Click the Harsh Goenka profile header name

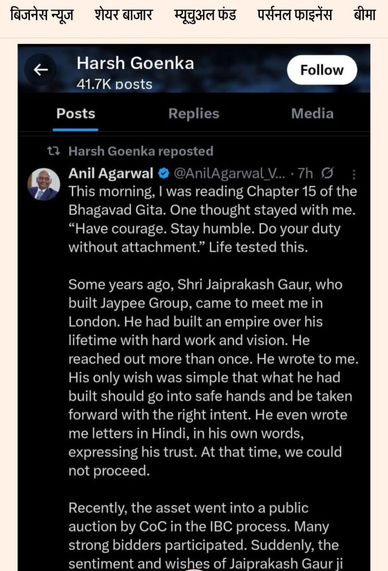click(135, 63)
